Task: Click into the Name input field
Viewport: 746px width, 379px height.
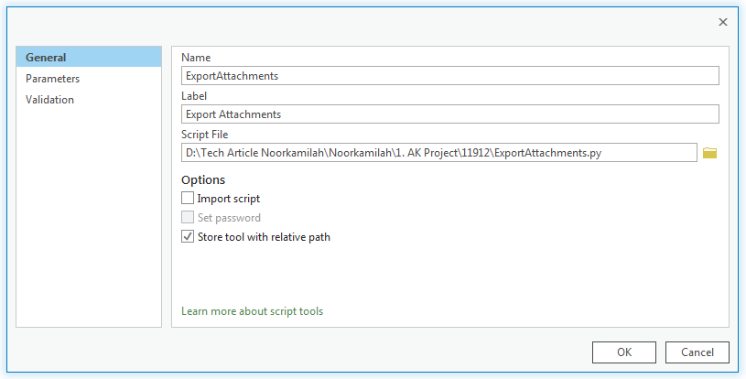Action: click(450, 76)
